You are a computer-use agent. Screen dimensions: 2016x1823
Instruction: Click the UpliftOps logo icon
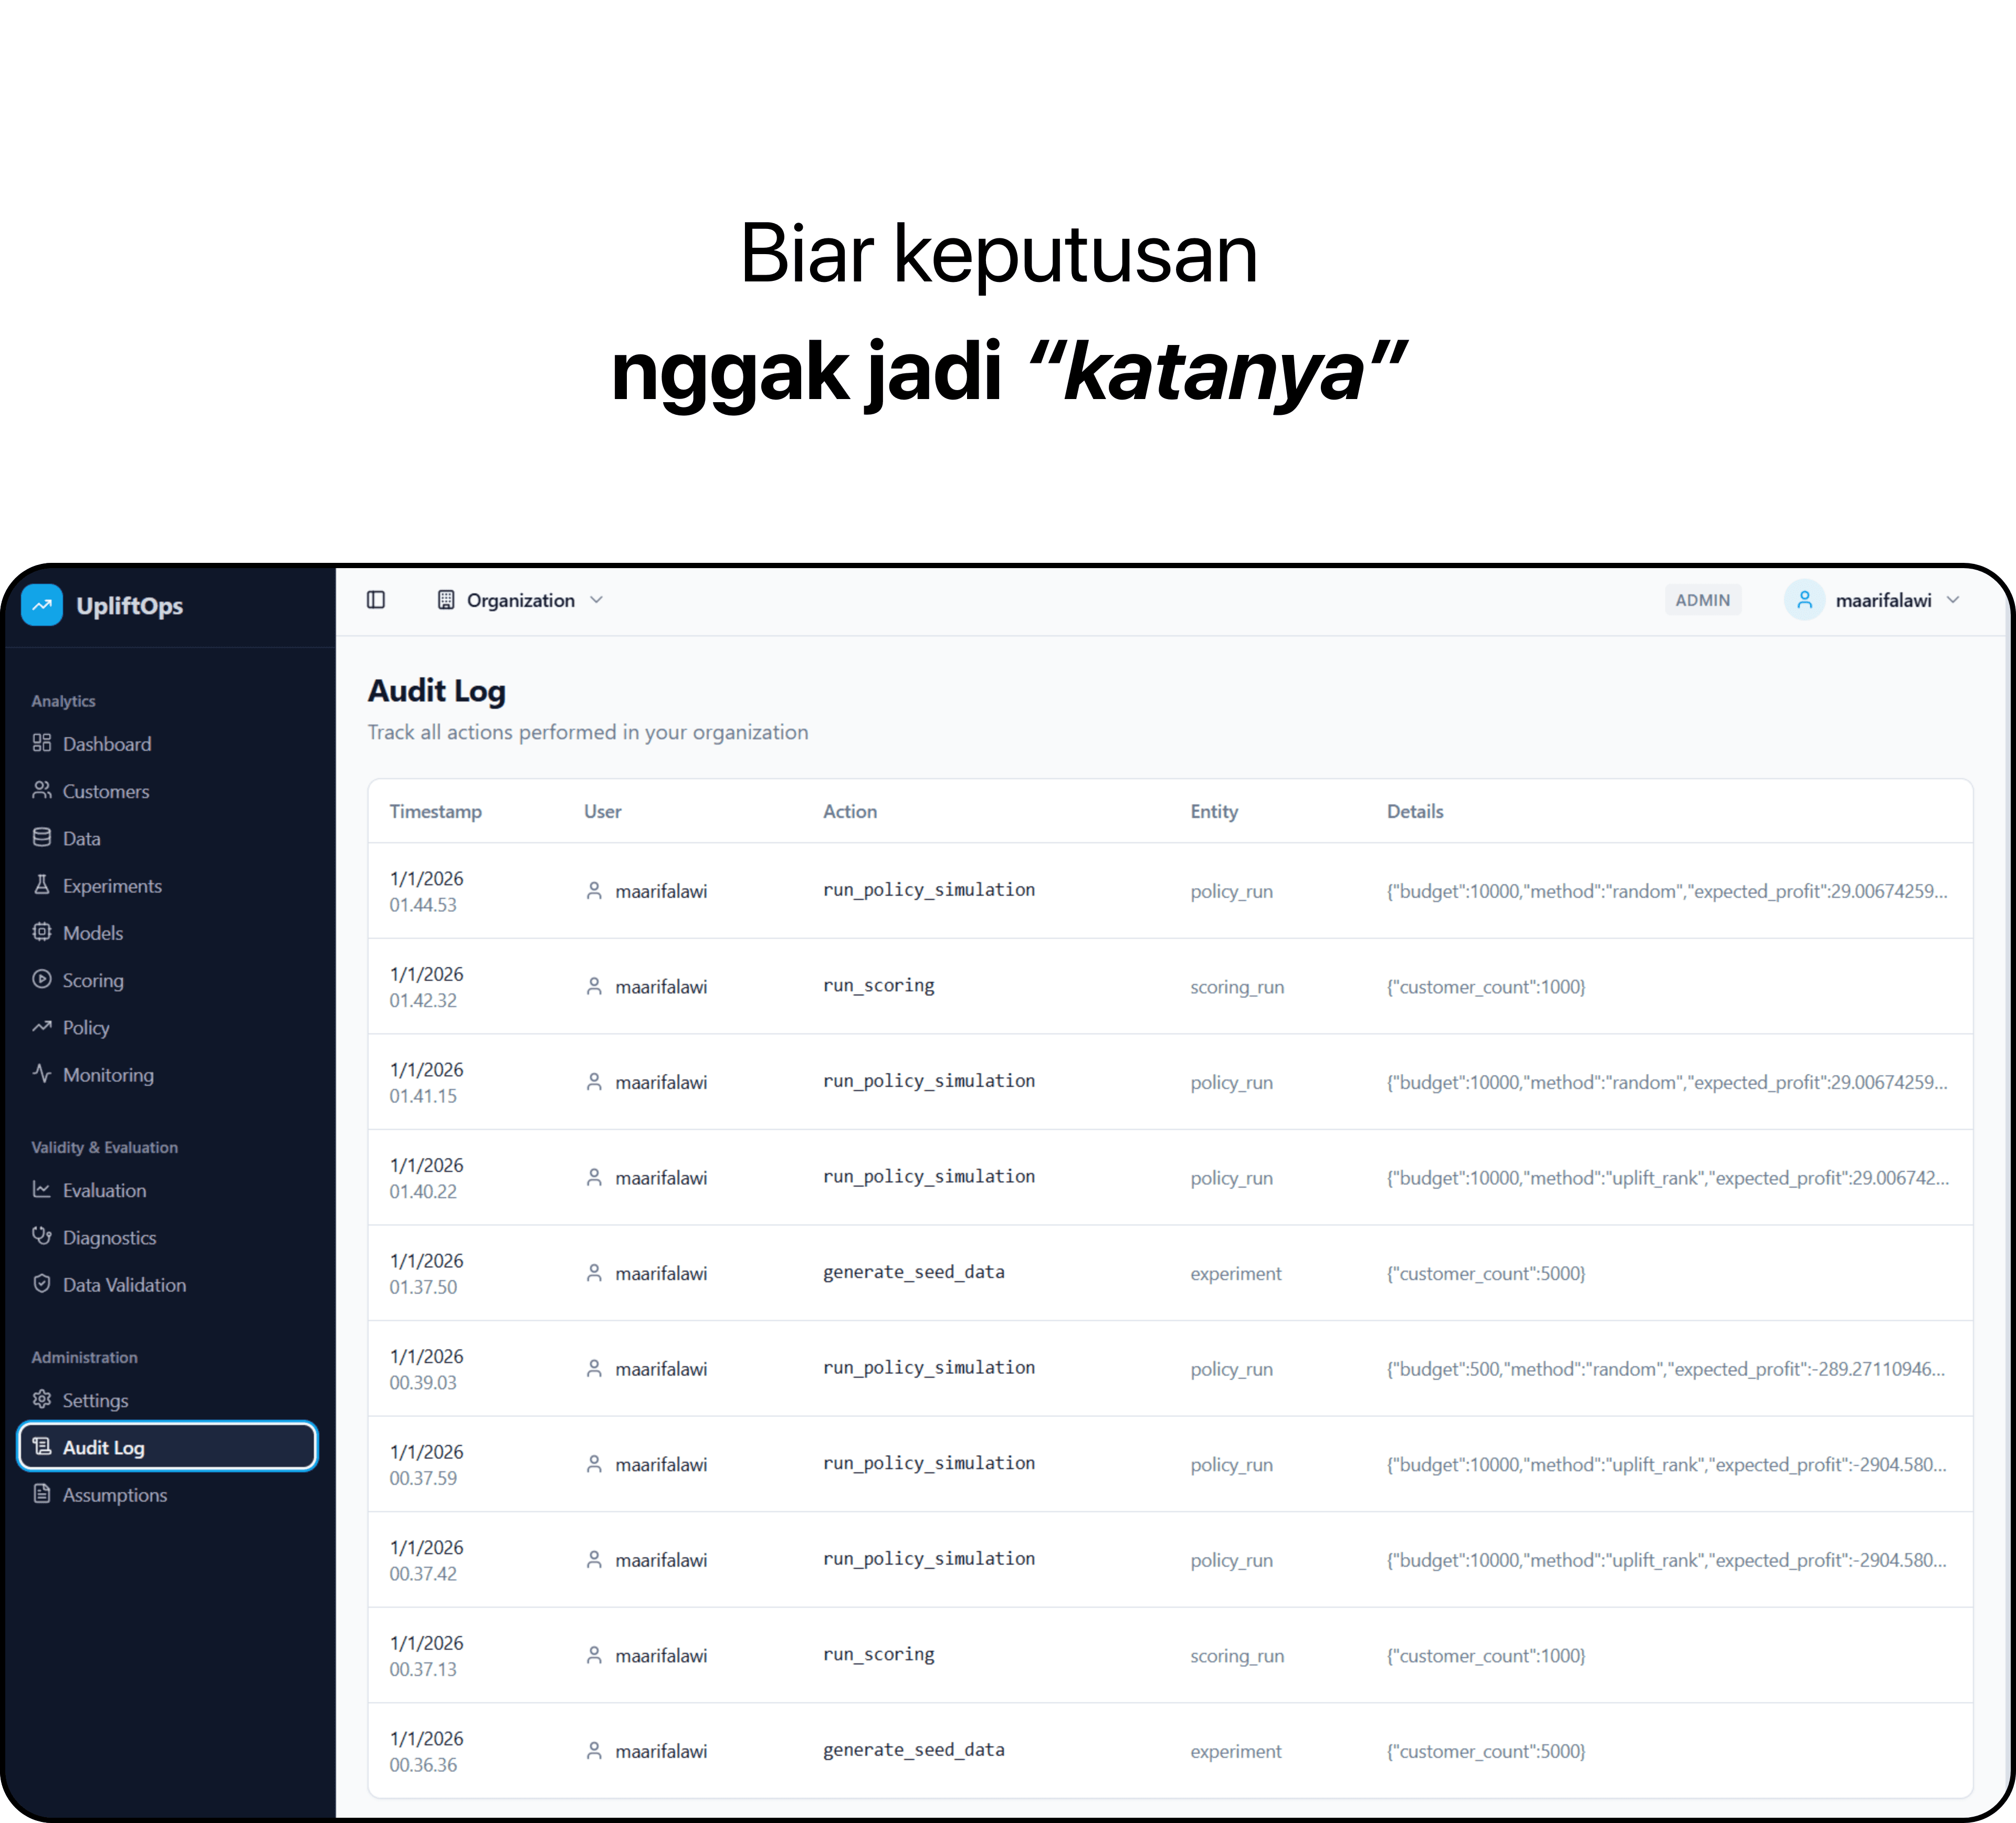pos(42,605)
